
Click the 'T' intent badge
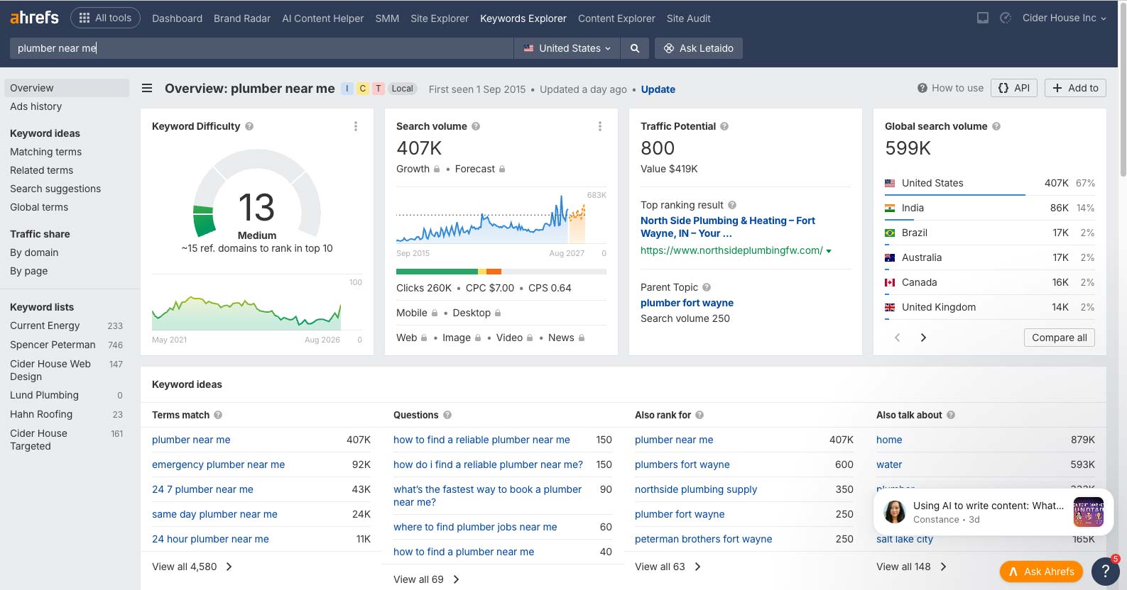pos(379,89)
